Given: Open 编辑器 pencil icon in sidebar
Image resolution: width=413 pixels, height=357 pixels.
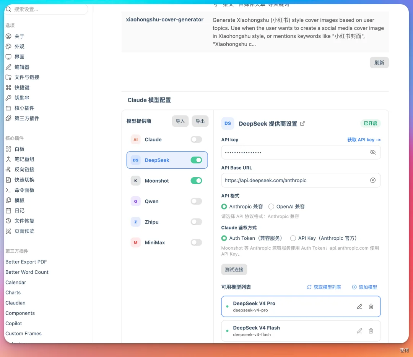Looking at the screenshot, I should pyautogui.click(x=8, y=67).
